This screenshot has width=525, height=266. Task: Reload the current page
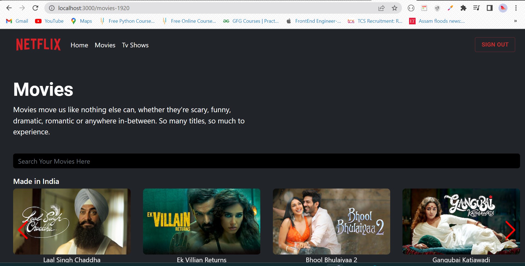[x=36, y=8]
